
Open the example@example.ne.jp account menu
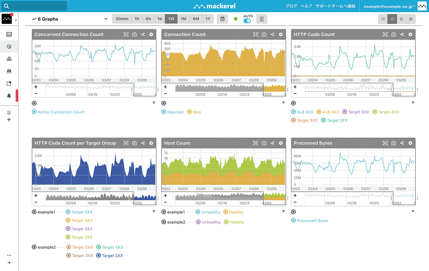pos(389,6)
